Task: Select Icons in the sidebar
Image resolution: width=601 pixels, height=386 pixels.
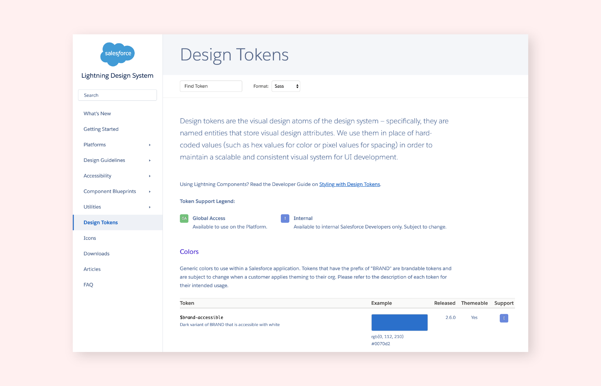Action: point(90,238)
